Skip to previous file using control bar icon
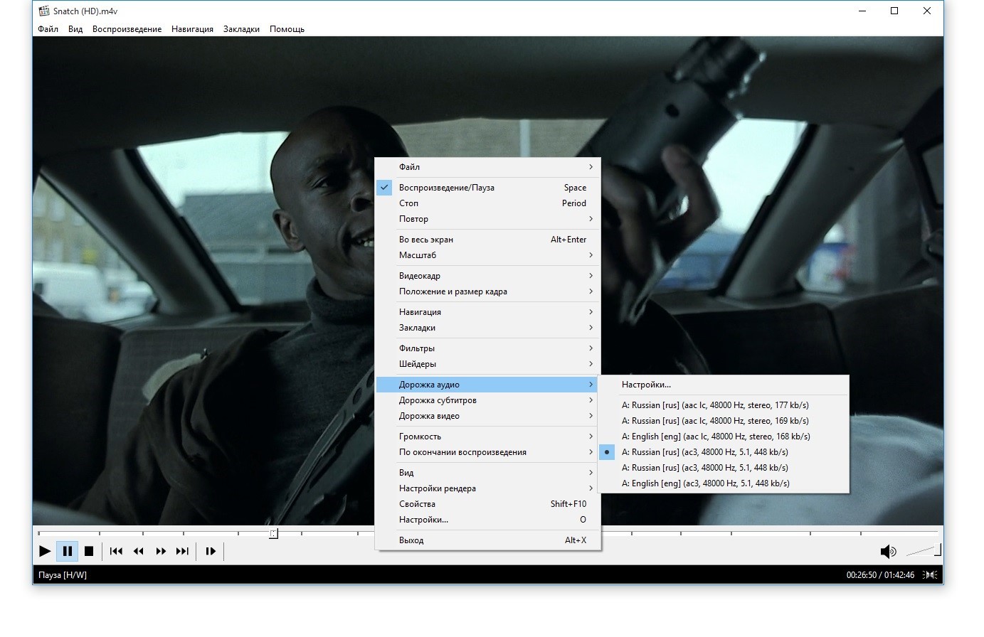 point(117,551)
